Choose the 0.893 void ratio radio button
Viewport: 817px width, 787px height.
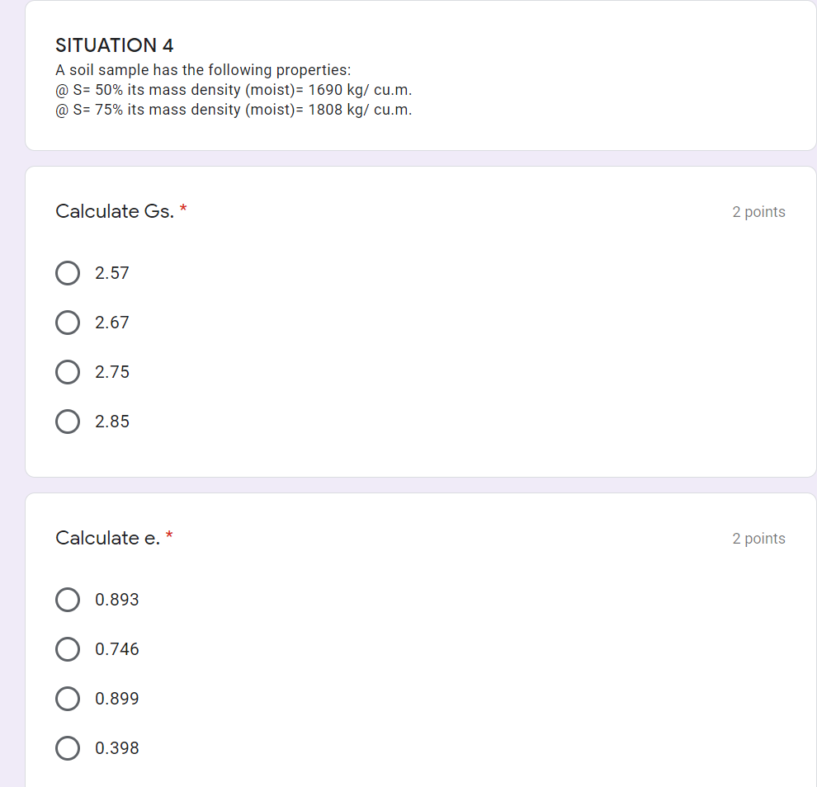click(68, 600)
